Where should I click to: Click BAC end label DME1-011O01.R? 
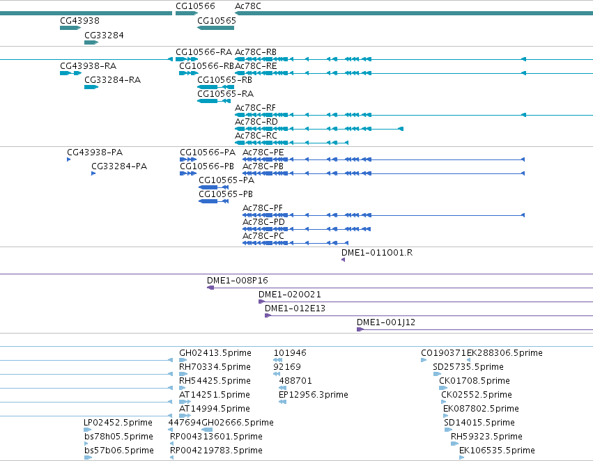[377, 253]
